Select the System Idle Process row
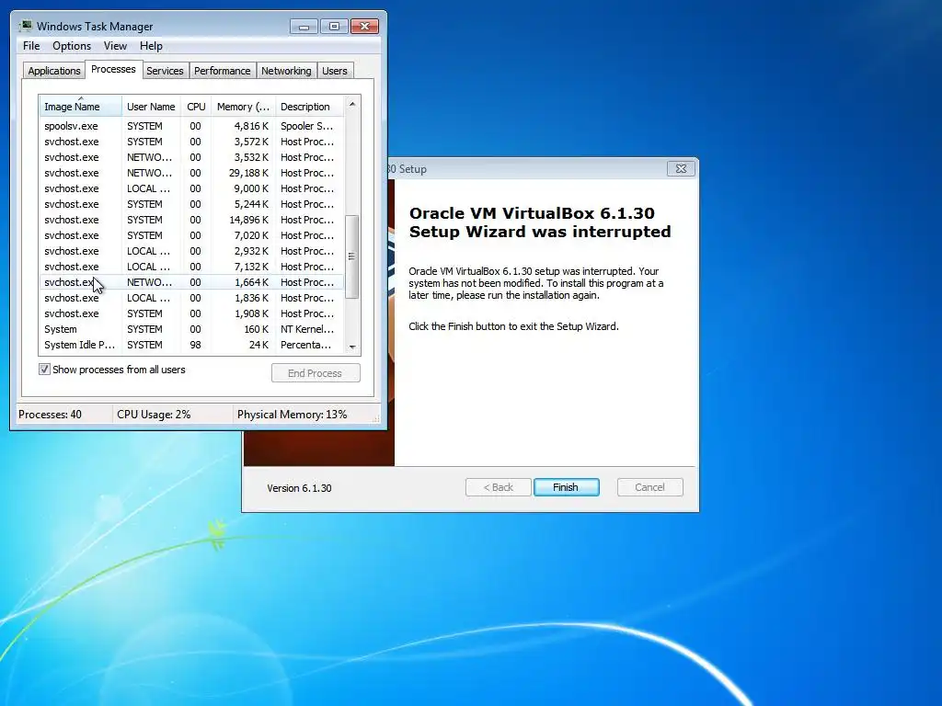The width and height of the screenshot is (942, 706). [191, 345]
